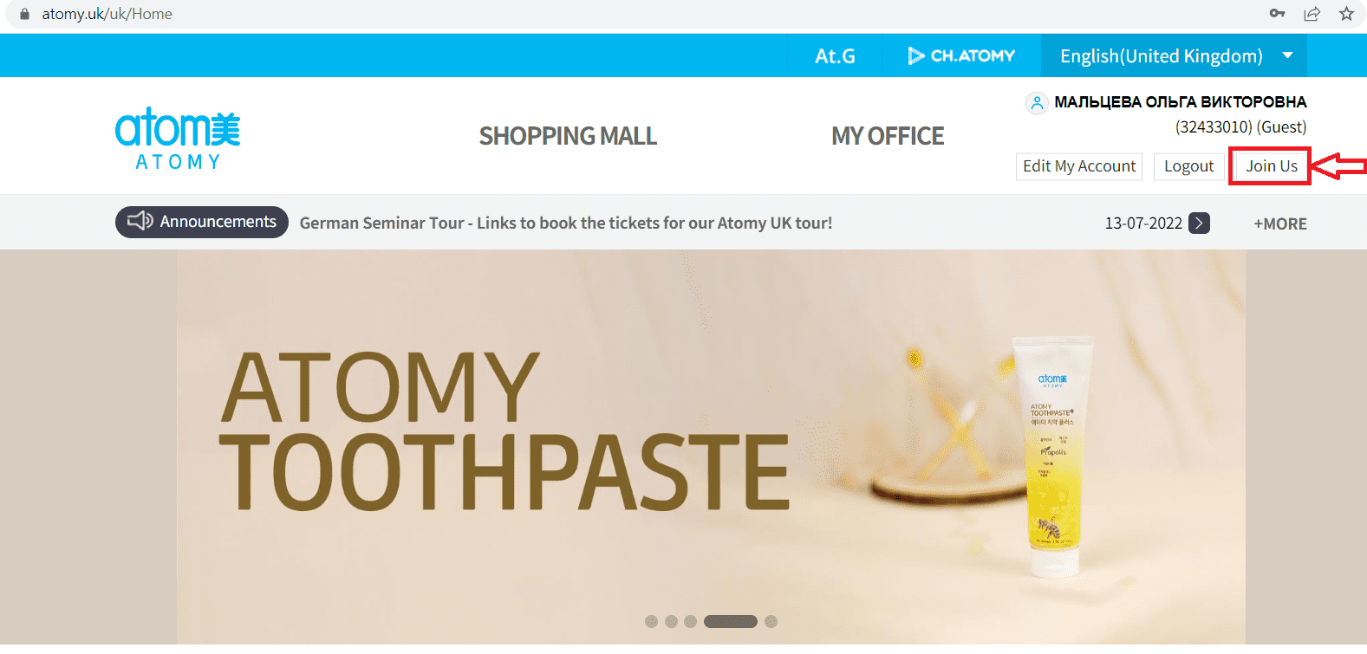Select the last banner carousel dot
The image size is (1367, 654).
pyautogui.click(x=771, y=621)
